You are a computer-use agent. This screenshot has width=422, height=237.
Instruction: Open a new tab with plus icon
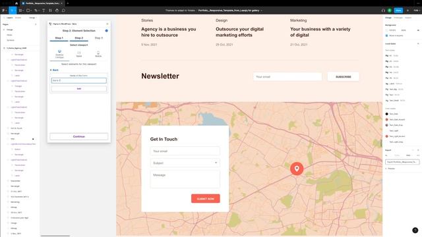tap(67, 3)
